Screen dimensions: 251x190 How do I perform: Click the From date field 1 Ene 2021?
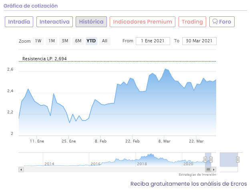[153, 41]
